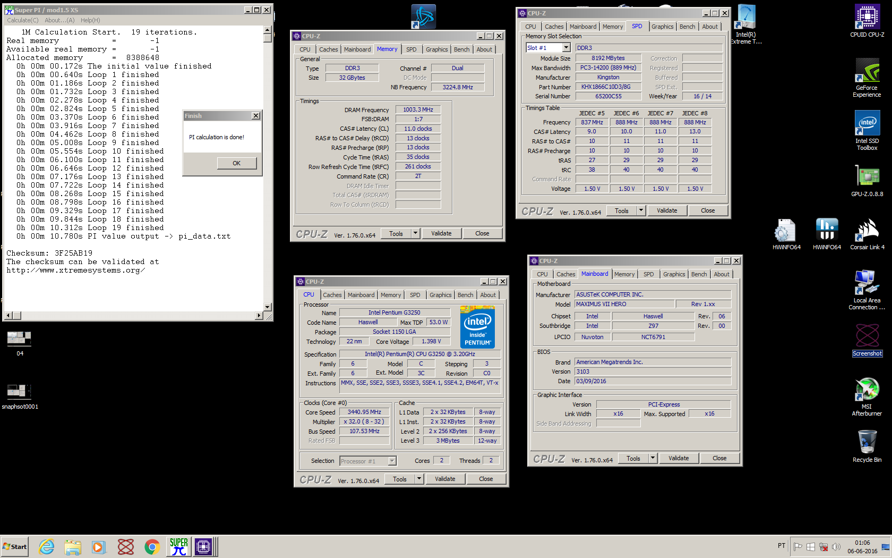Select Bench tab in SPD CPU-Z window

tap(687, 27)
